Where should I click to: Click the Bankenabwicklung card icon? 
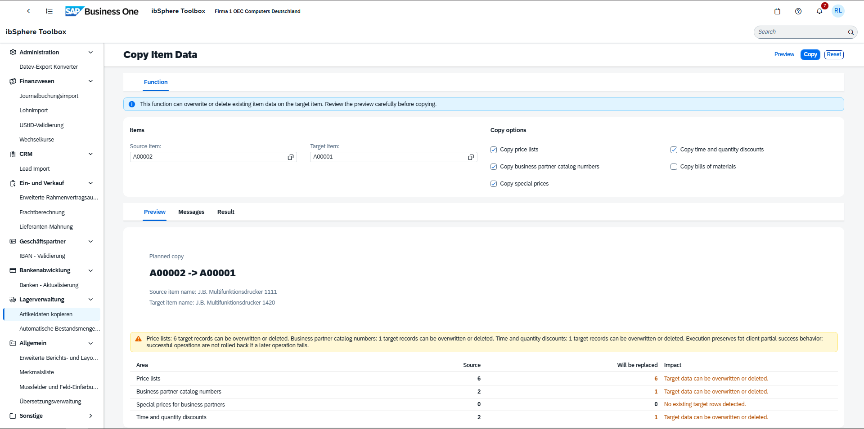tap(13, 270)
